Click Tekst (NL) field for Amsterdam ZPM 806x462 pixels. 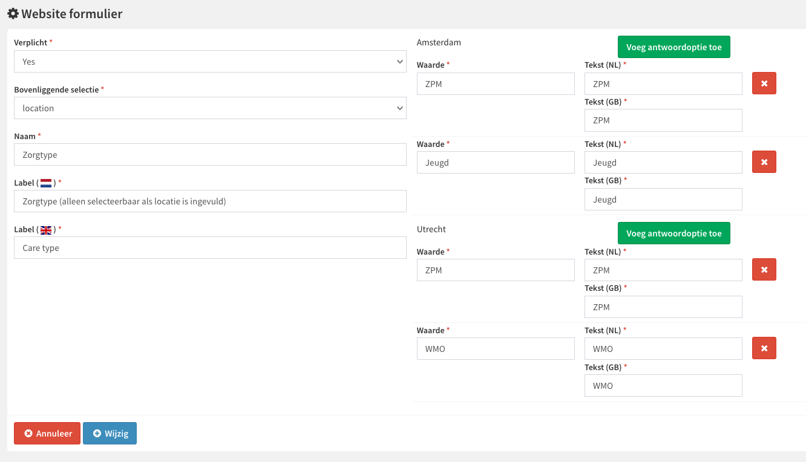[x=663, y=84]
